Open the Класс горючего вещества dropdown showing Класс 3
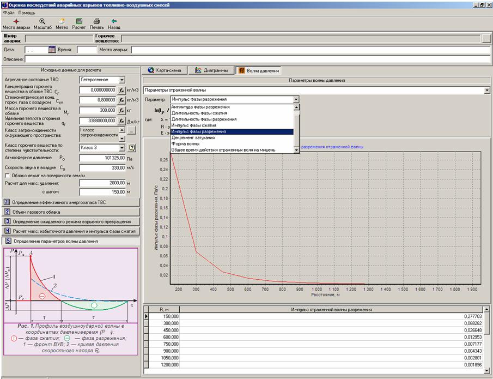This screenshot has width=493, height=379. point(122,148)
